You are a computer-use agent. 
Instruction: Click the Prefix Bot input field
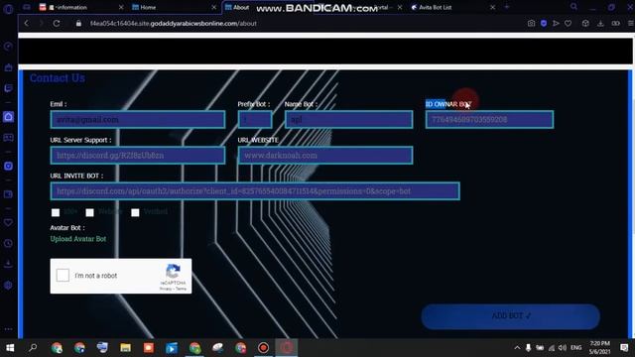[255, 120]
